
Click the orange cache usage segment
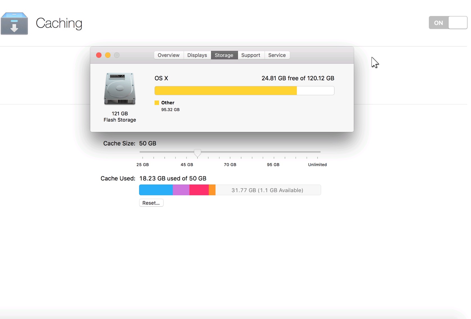pyautogui.click(x=212, y=190)
